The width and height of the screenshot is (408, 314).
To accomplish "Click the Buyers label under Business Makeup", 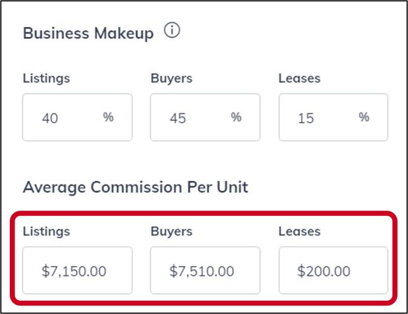I will pos(171,78).
